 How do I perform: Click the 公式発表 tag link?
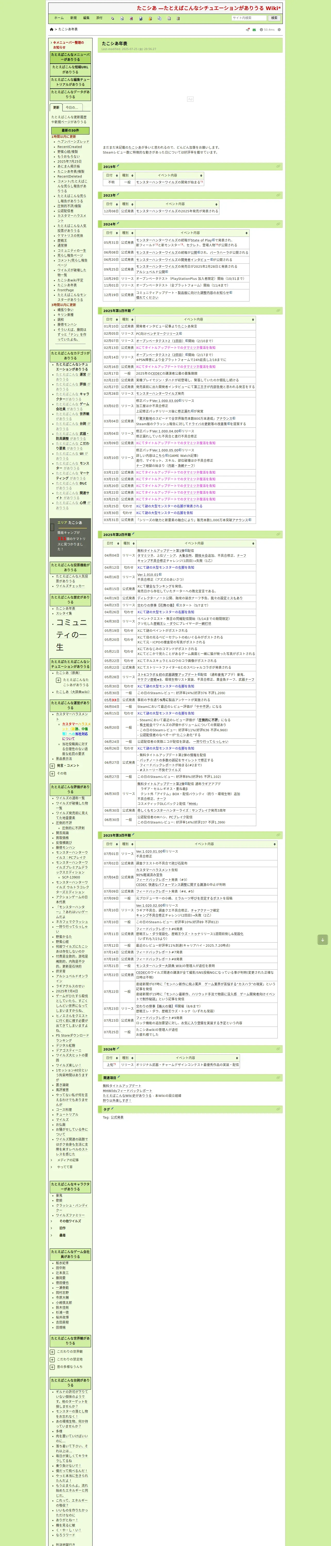click(117, 1118)
